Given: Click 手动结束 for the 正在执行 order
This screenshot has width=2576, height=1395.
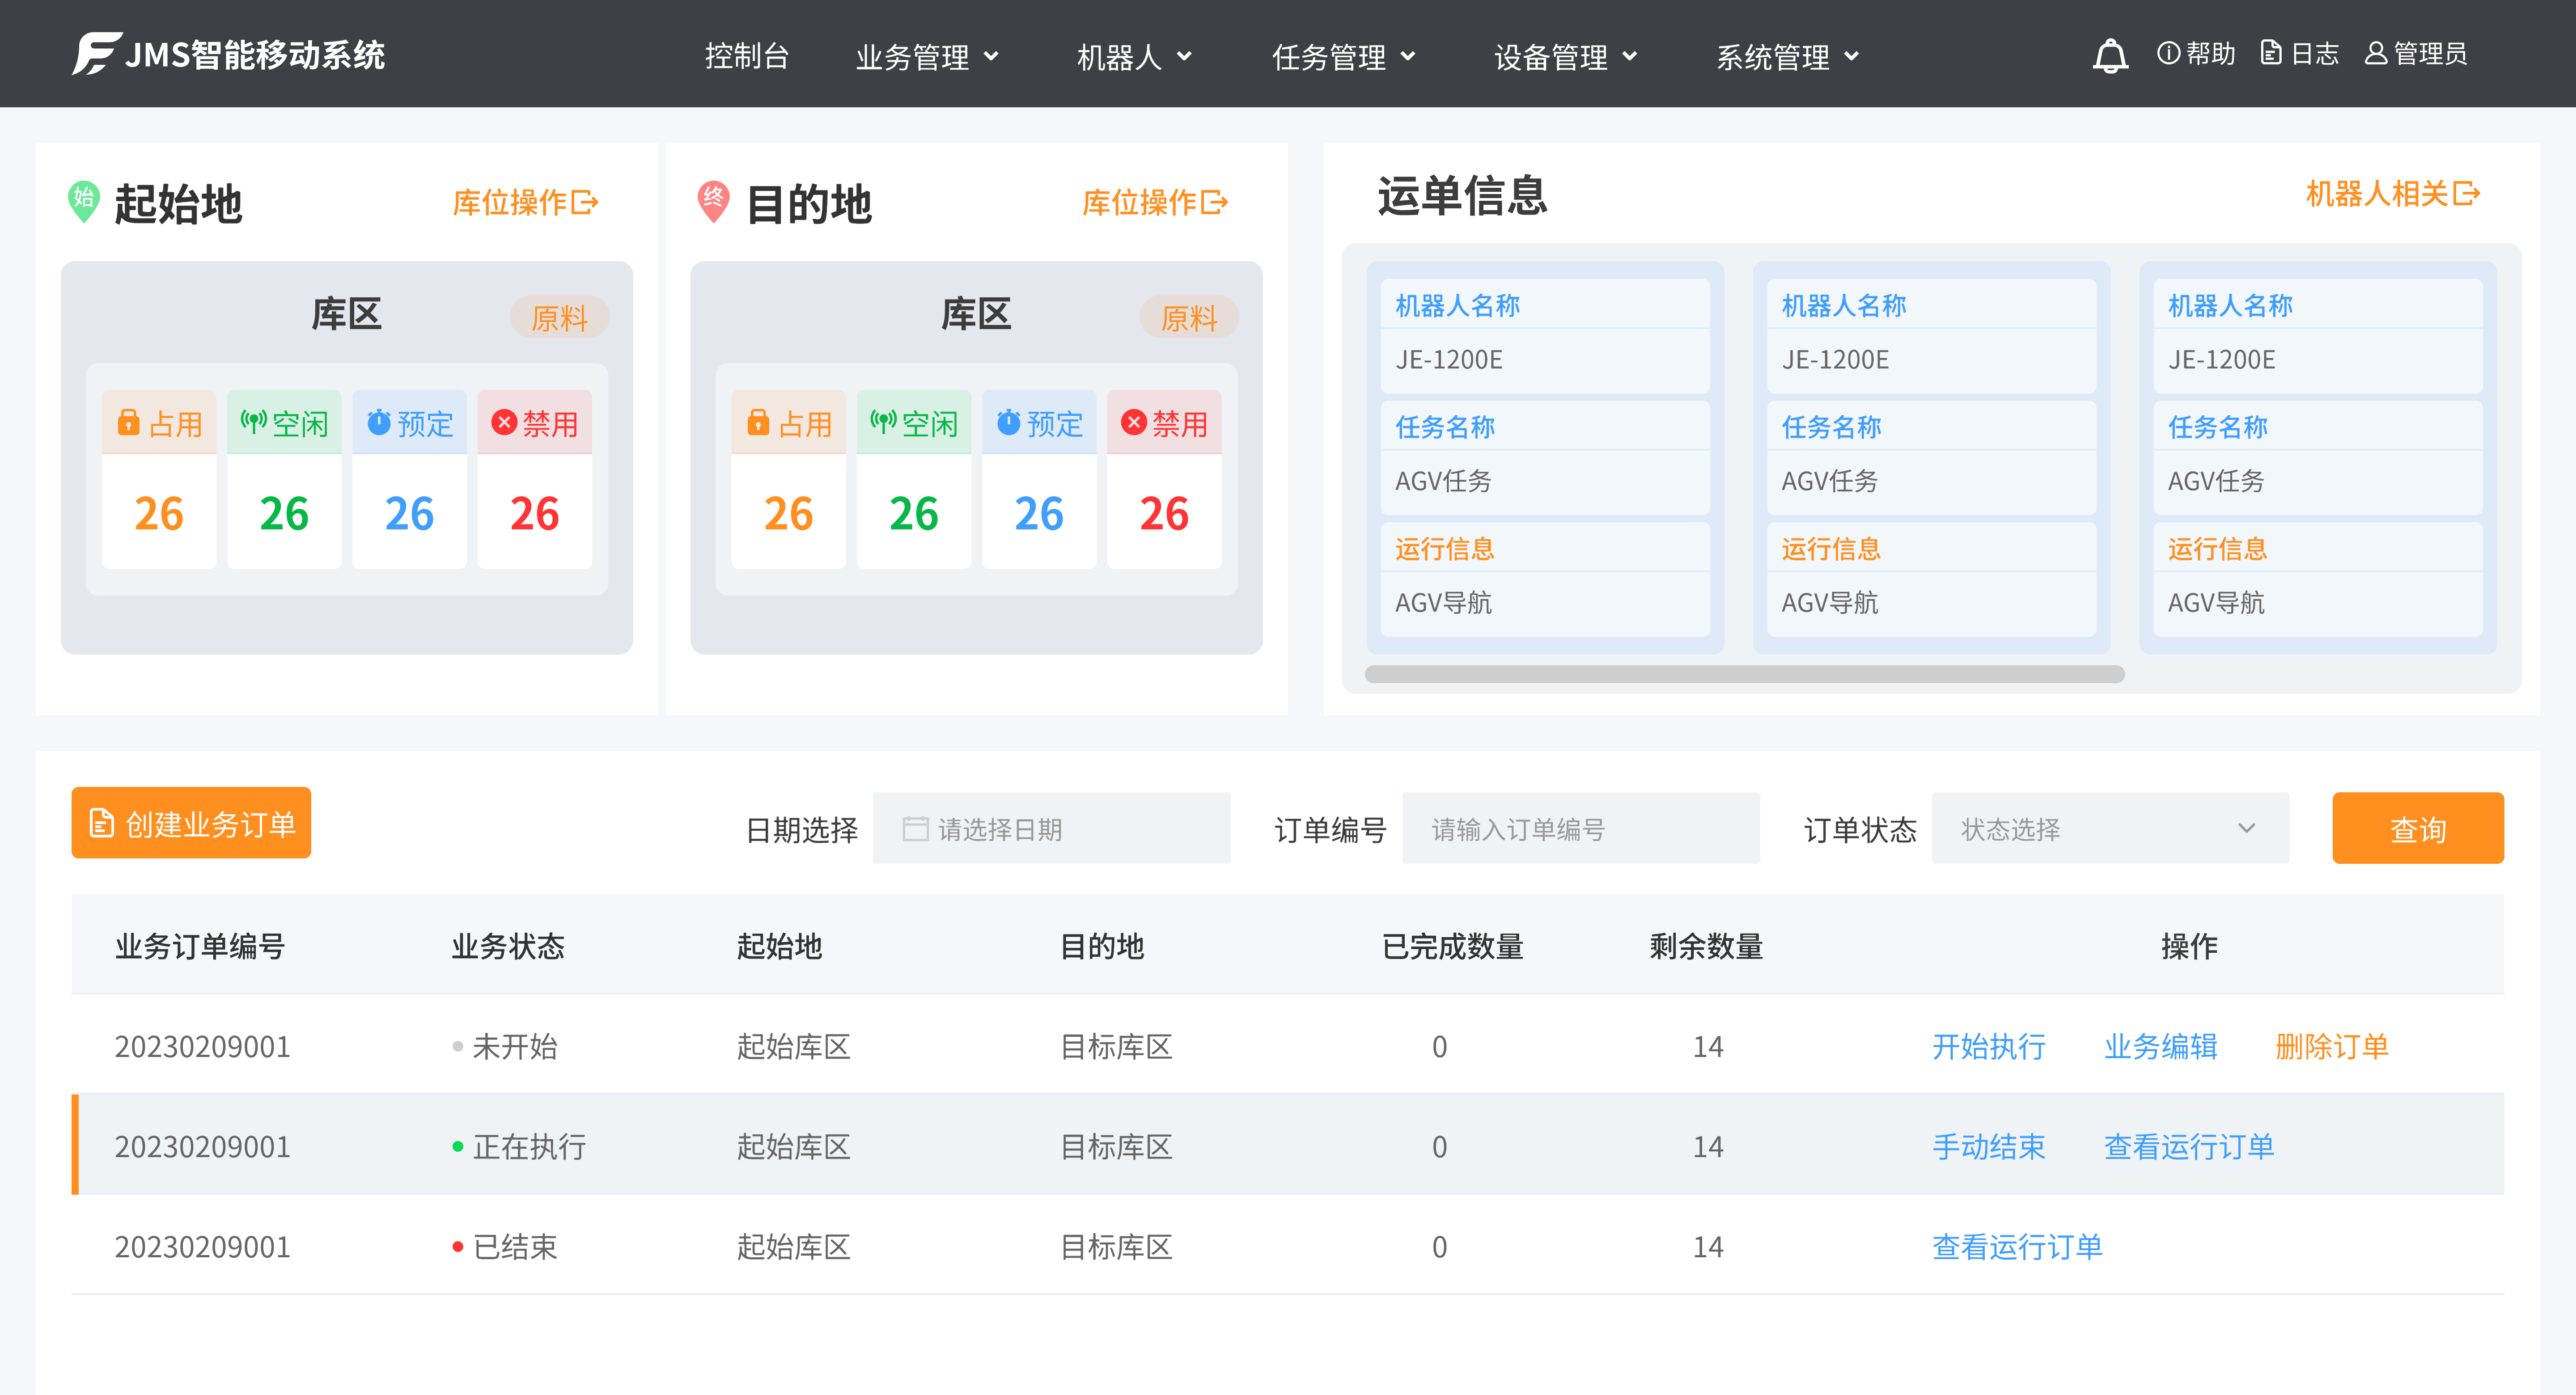Looking at the screenshot, I should pyautogui.click(x=1989, y=1146).
